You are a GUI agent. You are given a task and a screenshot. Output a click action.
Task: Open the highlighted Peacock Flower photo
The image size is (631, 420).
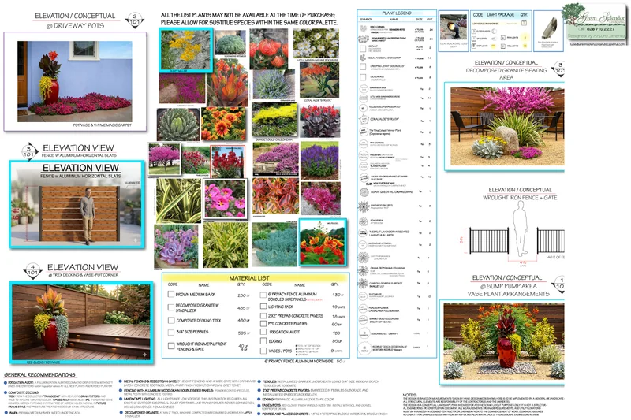323,243
